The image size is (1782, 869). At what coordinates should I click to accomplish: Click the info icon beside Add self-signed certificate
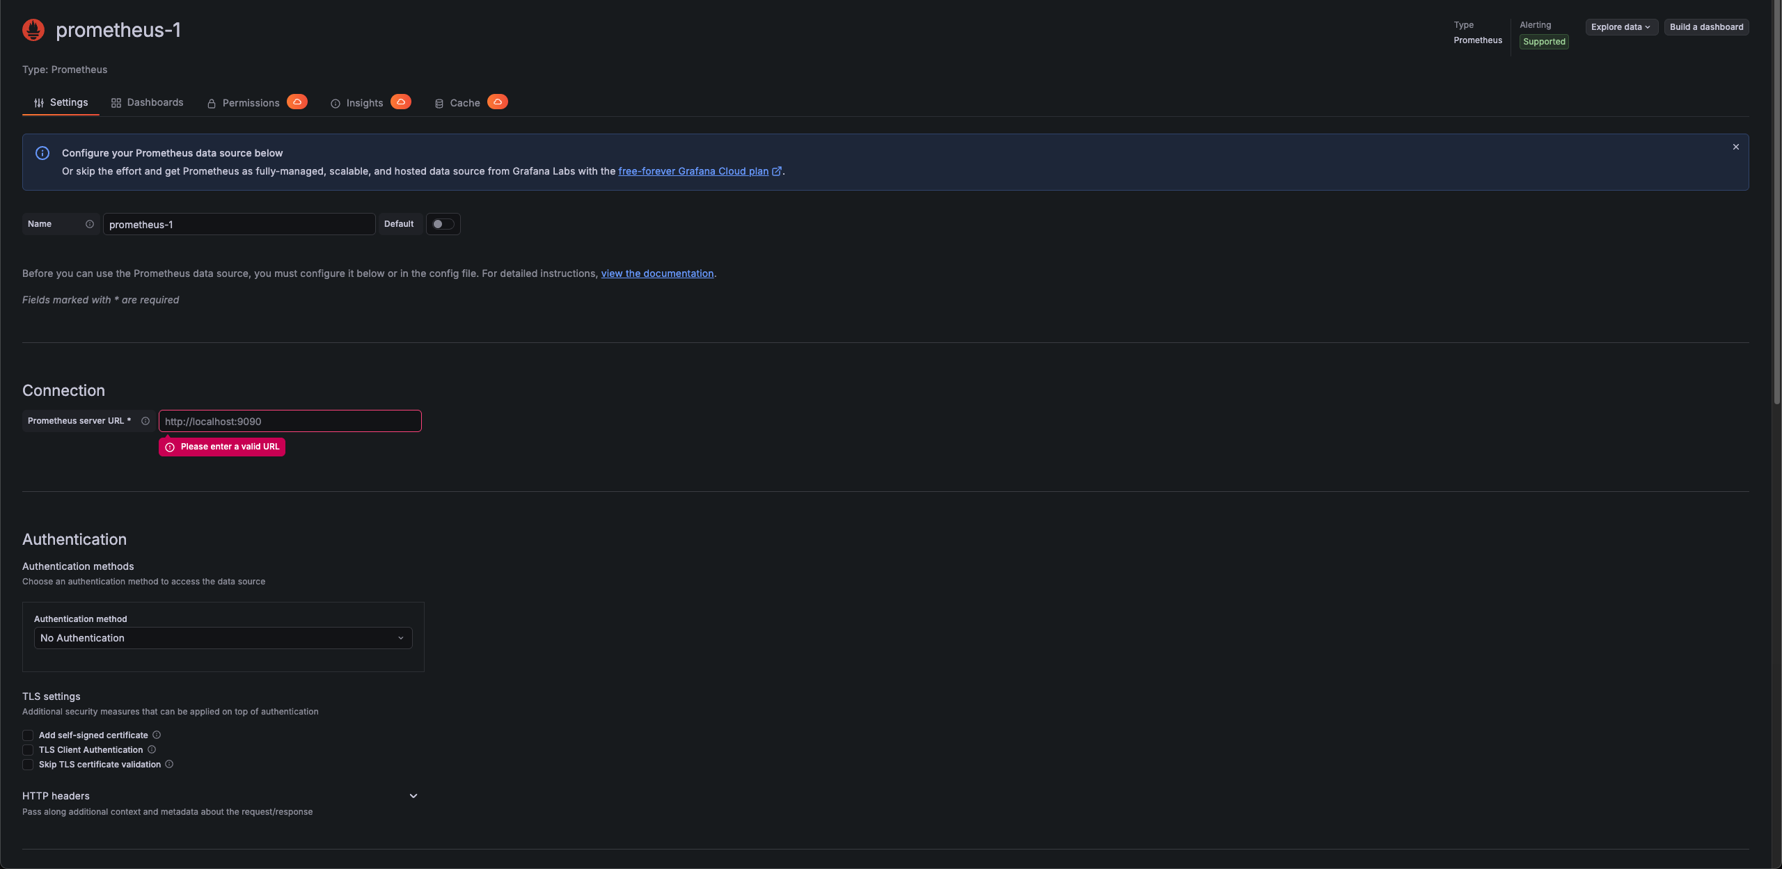tap(157, 735)
